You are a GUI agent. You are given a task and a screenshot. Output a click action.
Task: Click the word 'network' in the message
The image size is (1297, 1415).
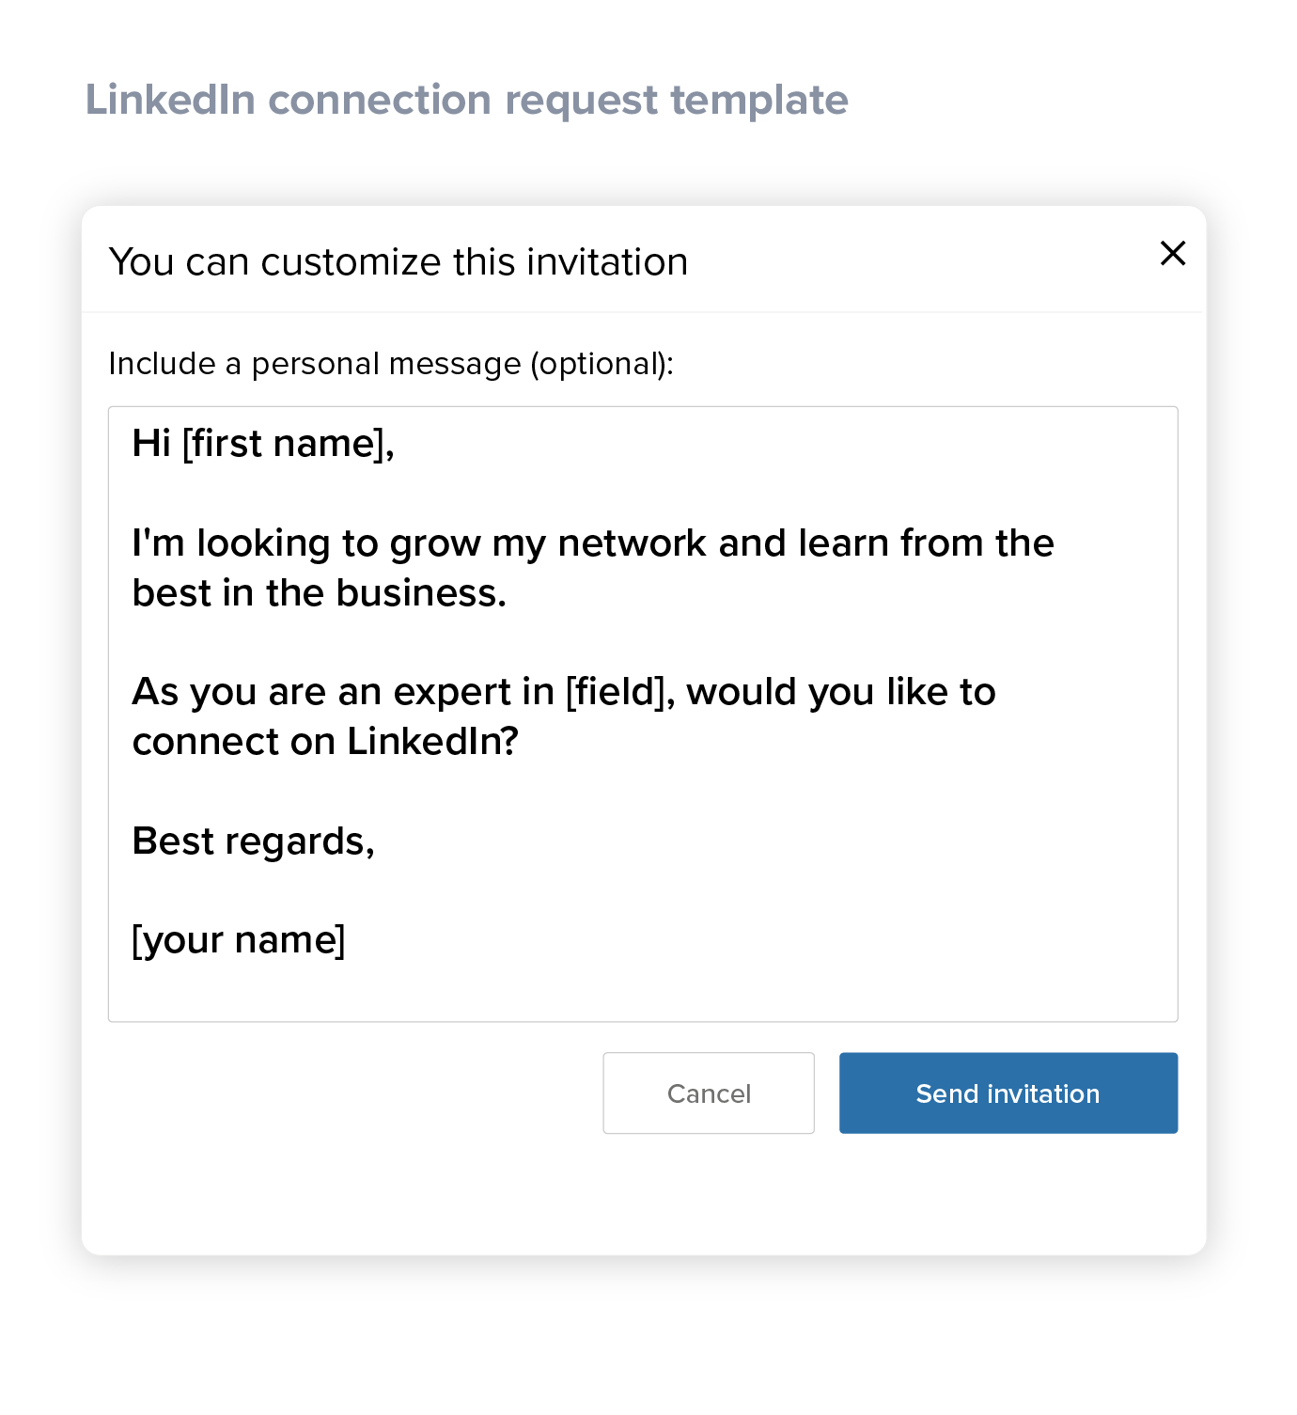632,543
